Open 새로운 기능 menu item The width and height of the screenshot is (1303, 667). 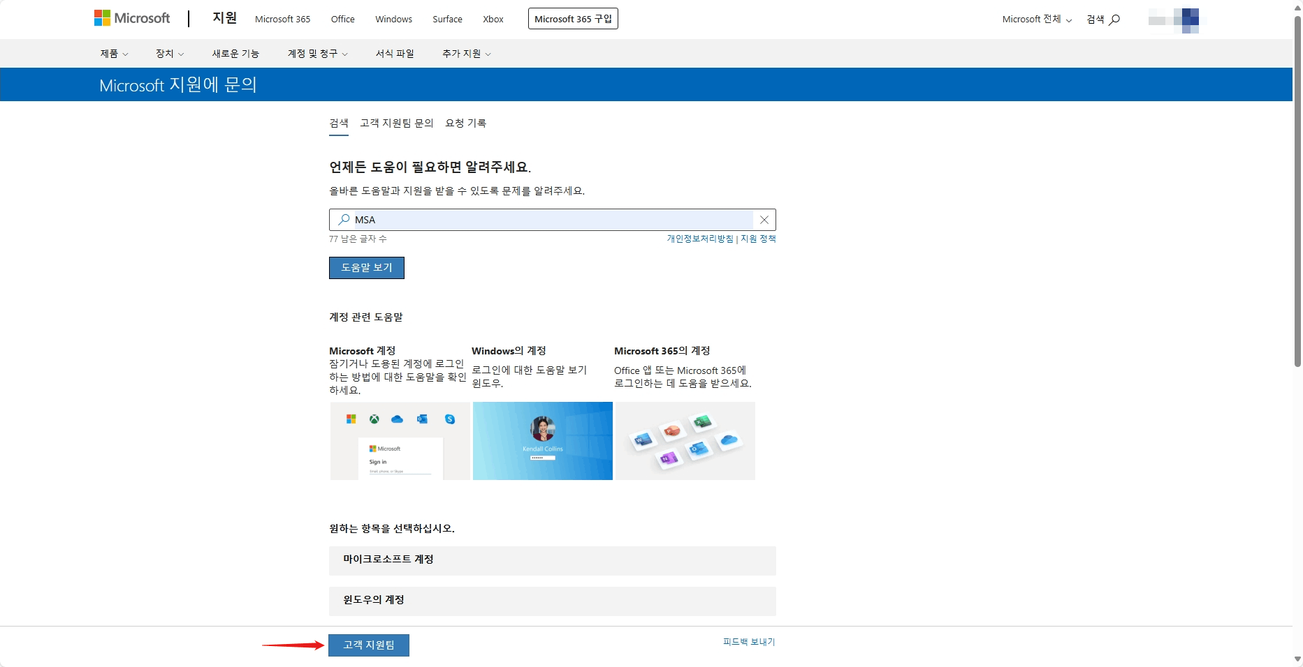click(235, 54)
